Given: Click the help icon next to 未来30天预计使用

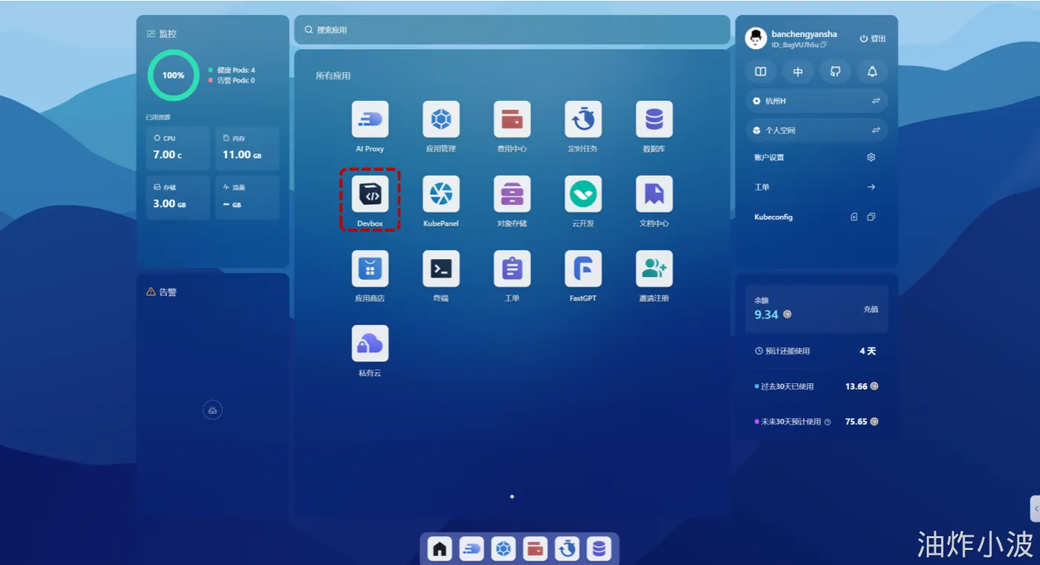Looking at the screenshot, I should [x=828, y=422].
